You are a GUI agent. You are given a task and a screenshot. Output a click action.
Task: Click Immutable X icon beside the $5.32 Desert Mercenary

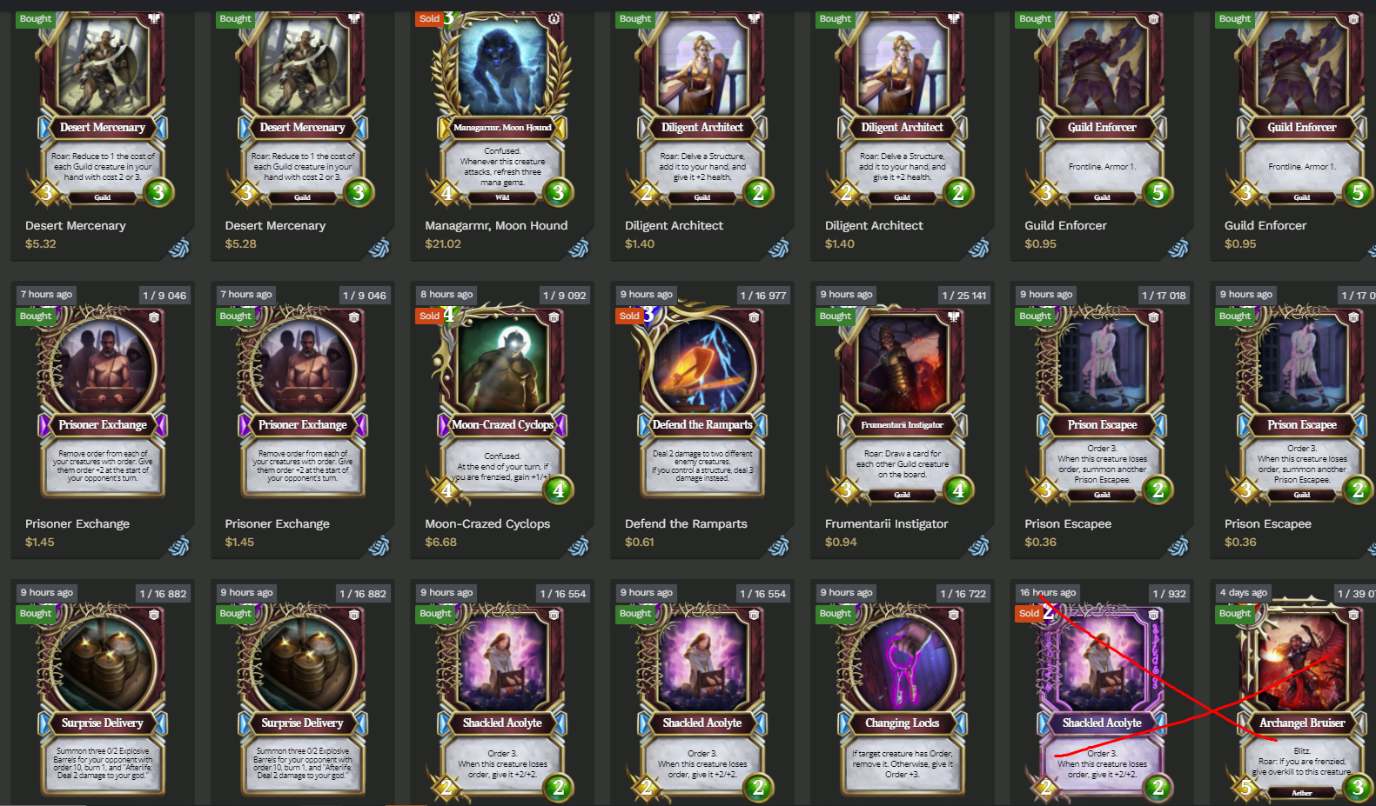pyautogui.click(x=179, y=249)
